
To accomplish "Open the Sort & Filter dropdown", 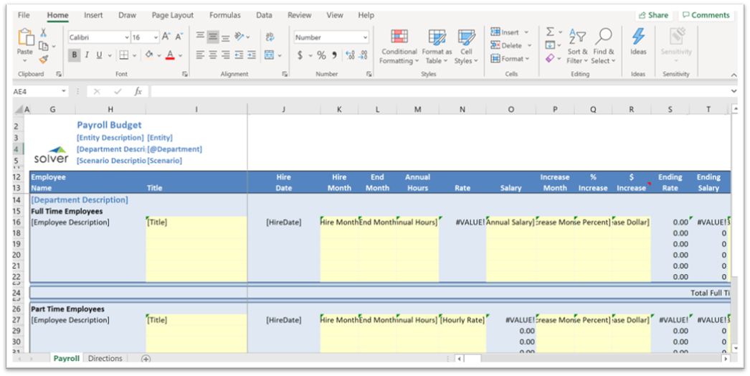I will pos(577,47).
